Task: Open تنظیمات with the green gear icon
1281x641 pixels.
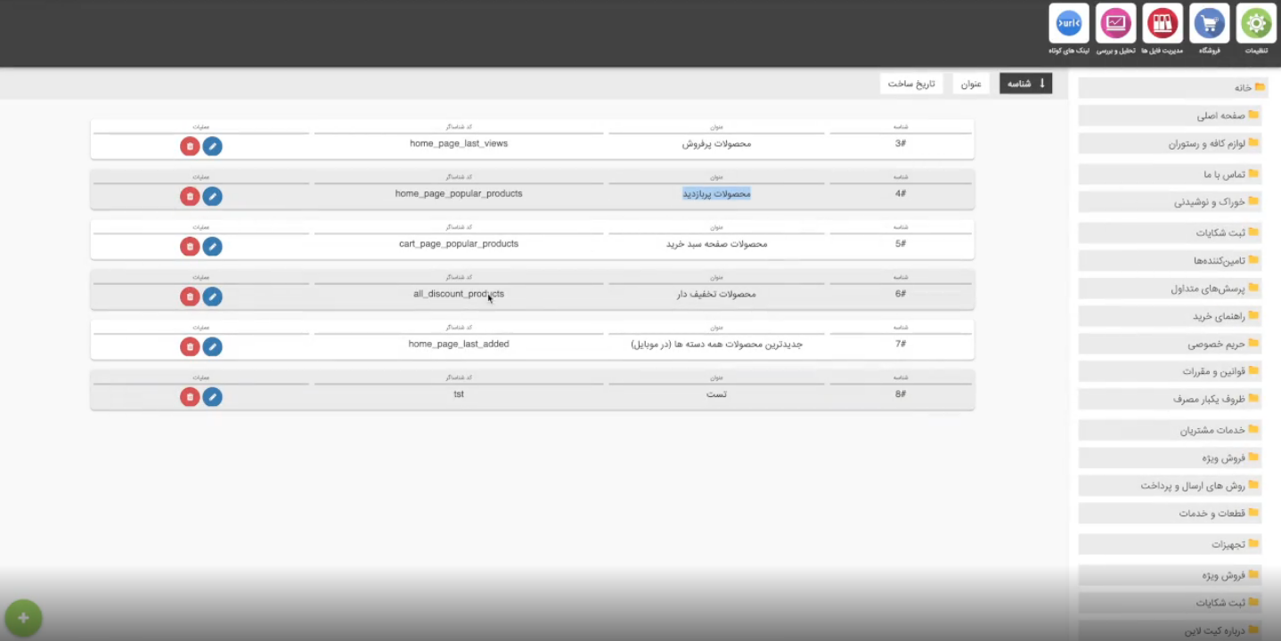Action: coord(1256,23)
